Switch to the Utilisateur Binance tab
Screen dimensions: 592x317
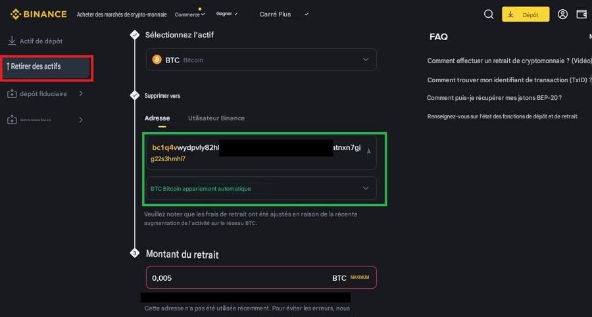click(216, 118)
